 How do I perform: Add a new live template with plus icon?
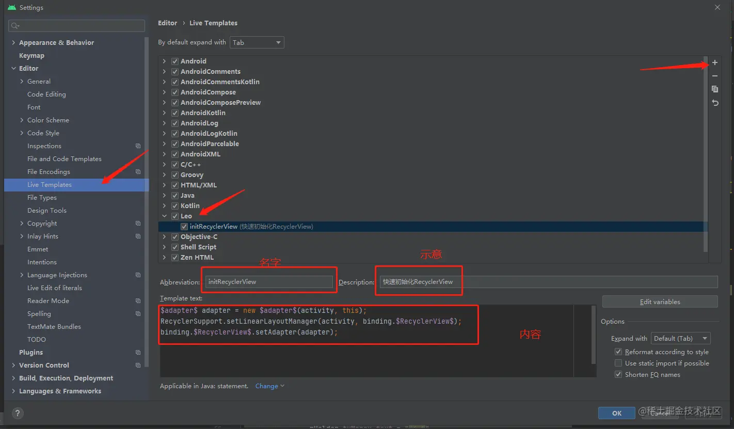tap(715, 62)
